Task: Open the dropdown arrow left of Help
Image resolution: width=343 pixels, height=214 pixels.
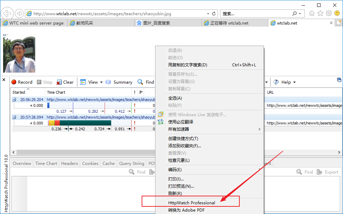Action: coord(266,82)
